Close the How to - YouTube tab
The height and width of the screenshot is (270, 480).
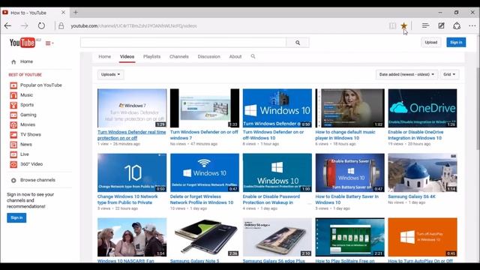(63, 13)
